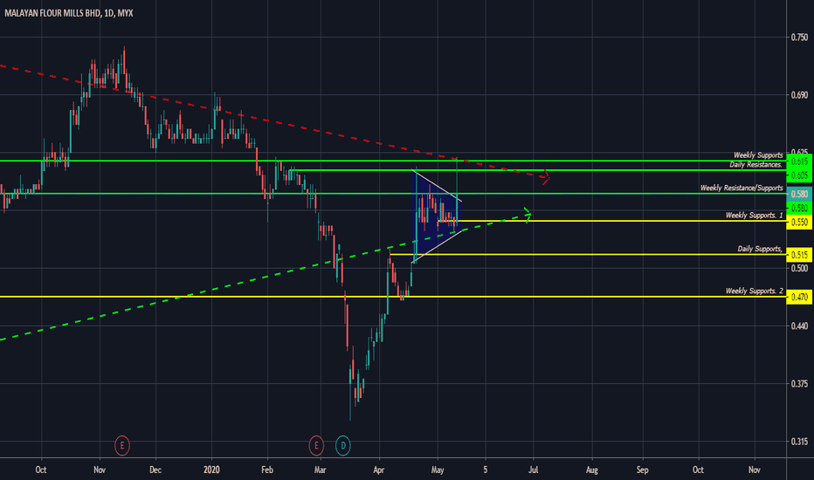Image resolution: width=814 pixels, height=480 pixels.
Task: Click the Jul label on time axis
Action: pyautogui.click(x=533, y=470)
